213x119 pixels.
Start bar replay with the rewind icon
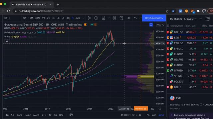point(129,18)
